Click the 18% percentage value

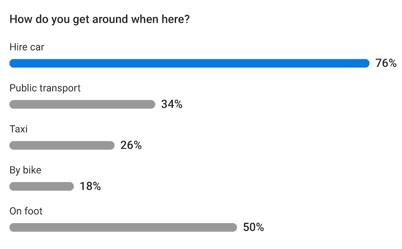pyautogui.click(x=90, y=187)
